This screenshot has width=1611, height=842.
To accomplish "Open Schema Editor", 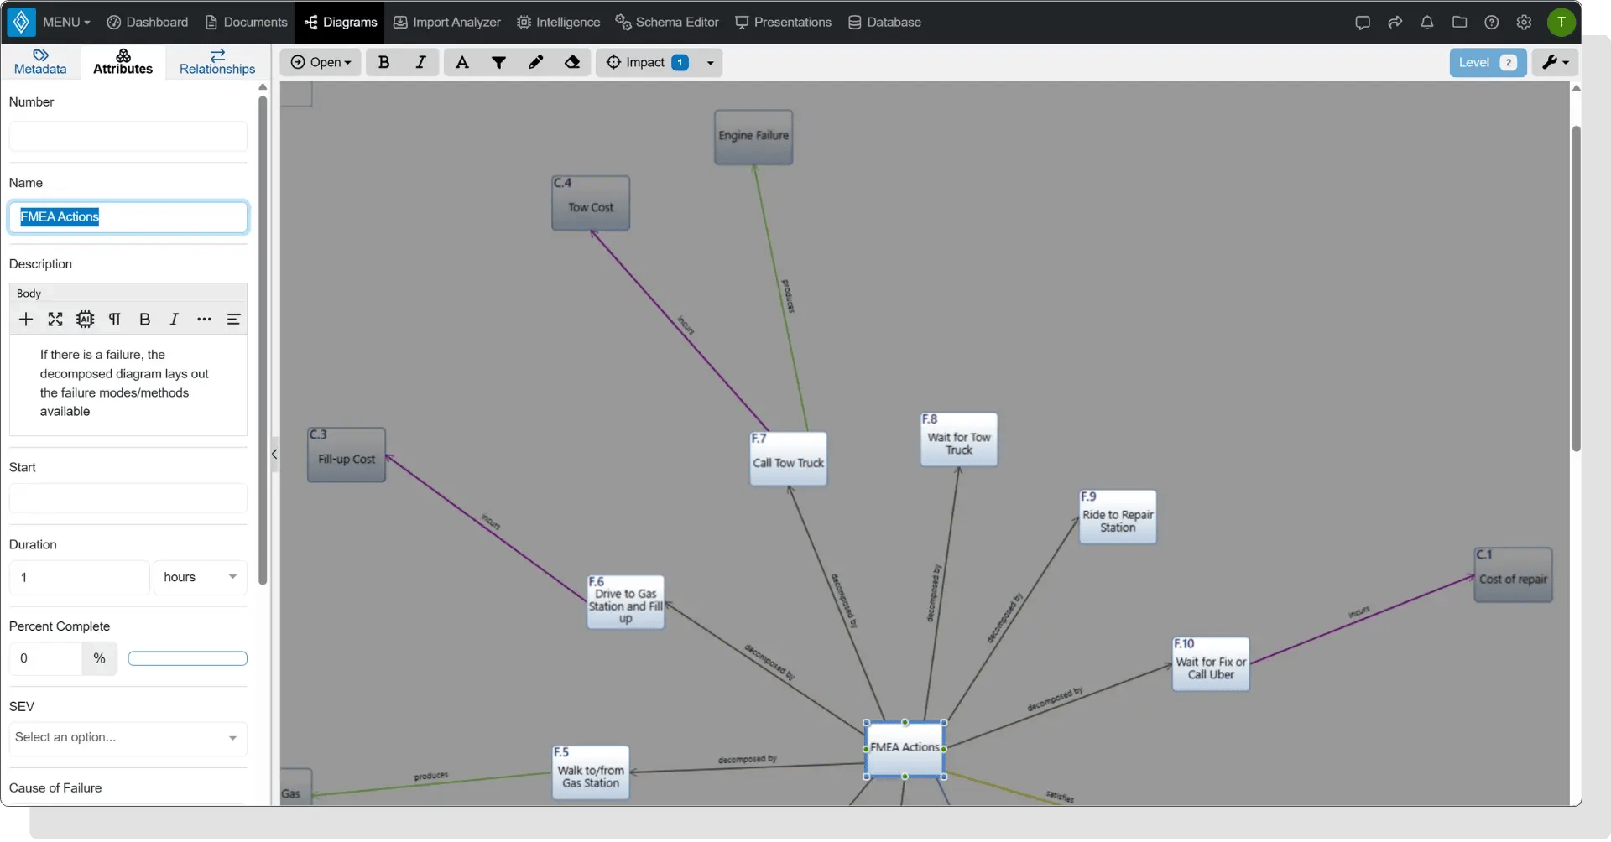I will (667, 22).
